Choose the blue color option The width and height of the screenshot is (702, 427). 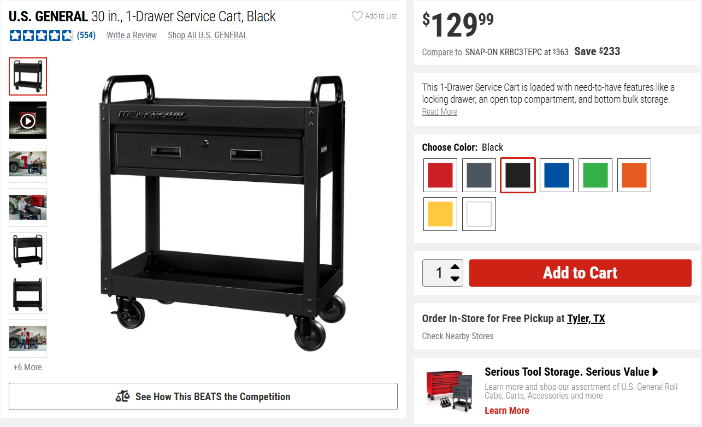[557, 175]
